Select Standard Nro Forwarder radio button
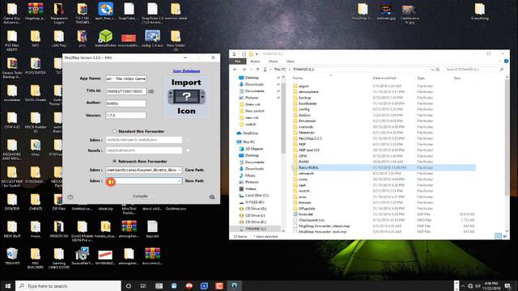This screenshot has width=518, height=291. pyautogui.click(x=115, y=131)
